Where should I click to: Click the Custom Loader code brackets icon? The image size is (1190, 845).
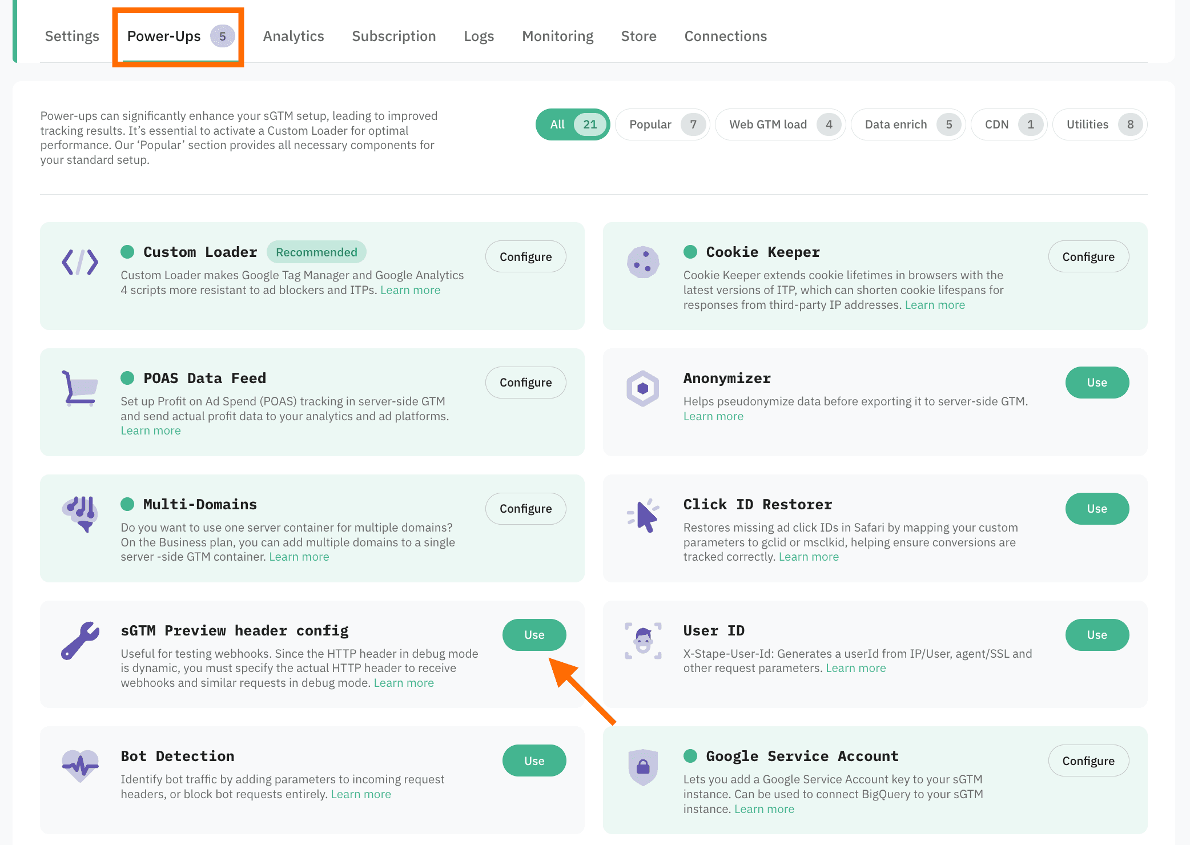pyautogui.click(x=80, y=262)
